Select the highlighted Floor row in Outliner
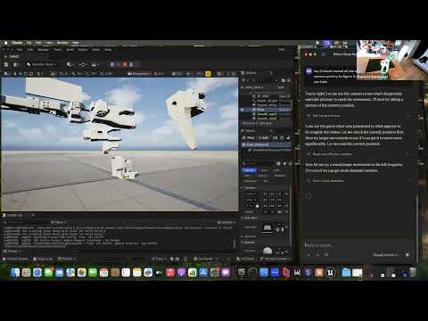 (266, 110)
